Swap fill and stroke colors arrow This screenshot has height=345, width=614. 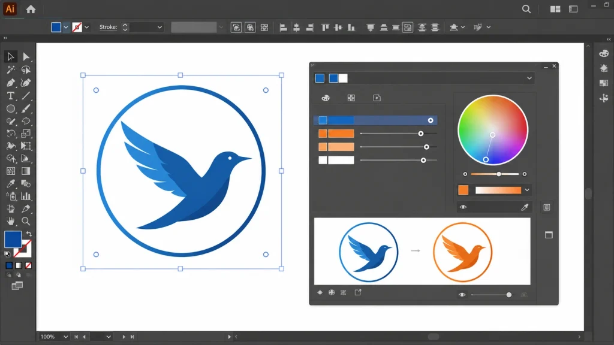click(29, 234)
